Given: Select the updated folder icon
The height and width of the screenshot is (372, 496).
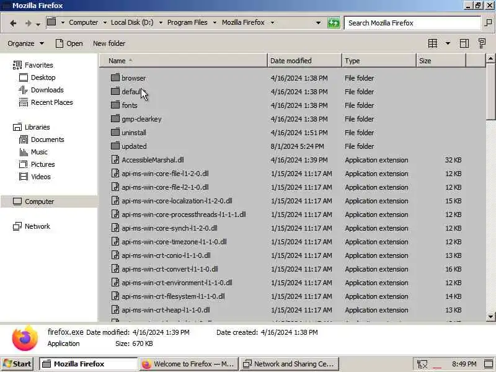Looking at the screenshot, I should point(115,146).
